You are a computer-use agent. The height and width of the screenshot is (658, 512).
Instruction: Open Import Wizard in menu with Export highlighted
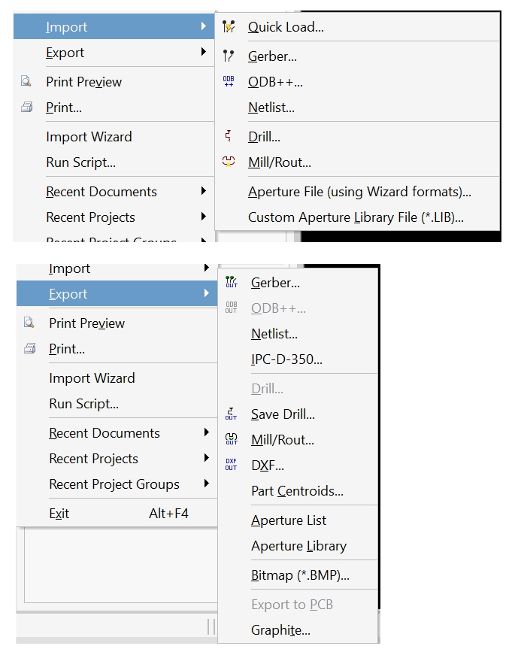(92, 378)
